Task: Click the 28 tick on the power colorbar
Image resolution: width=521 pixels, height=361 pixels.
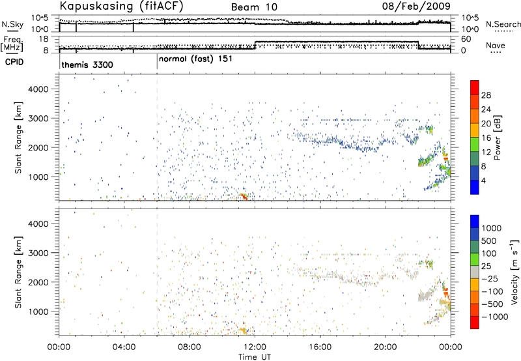Action: point(486,95)
